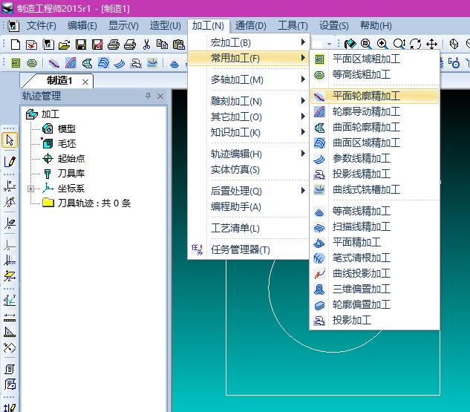Expand the 坐标系 tree node
The image size is (470, 412).
pyautogui.click(x=30, y=189)
